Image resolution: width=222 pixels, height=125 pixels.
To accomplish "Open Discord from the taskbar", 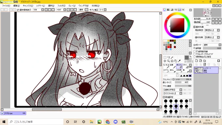I will pos(116,122).
